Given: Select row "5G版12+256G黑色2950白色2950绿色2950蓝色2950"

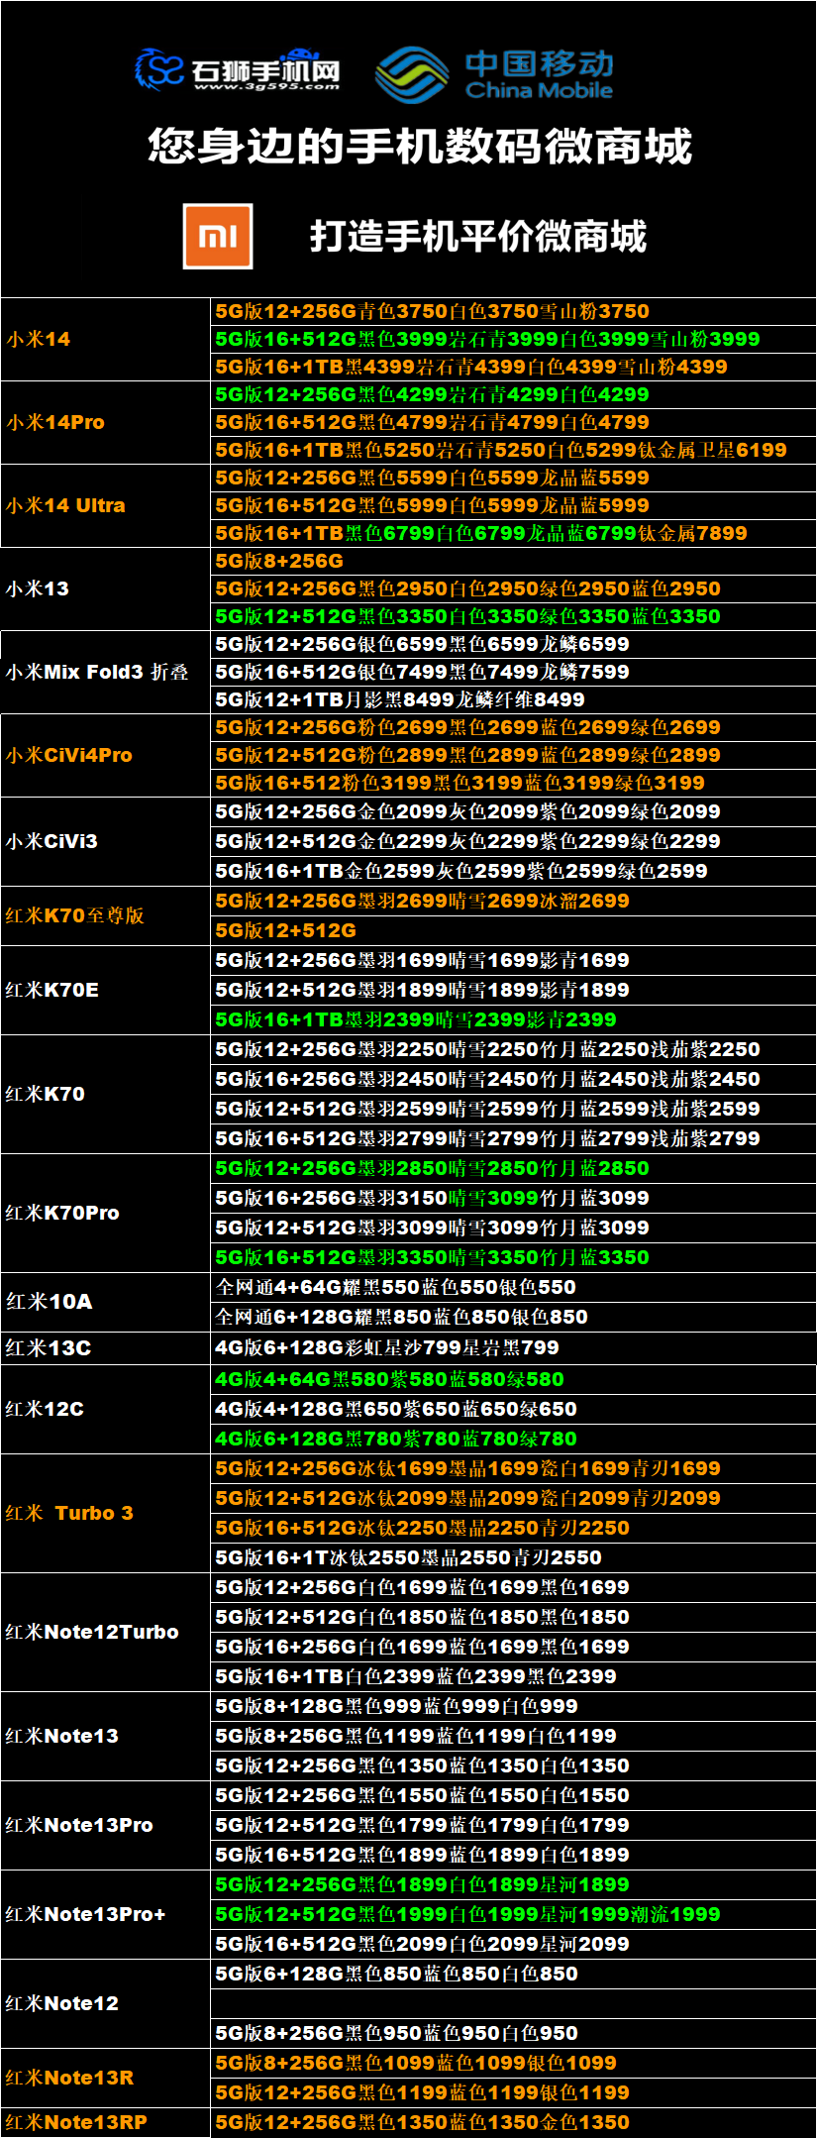Looking at the screenshot, I should [x=514, y=588].
